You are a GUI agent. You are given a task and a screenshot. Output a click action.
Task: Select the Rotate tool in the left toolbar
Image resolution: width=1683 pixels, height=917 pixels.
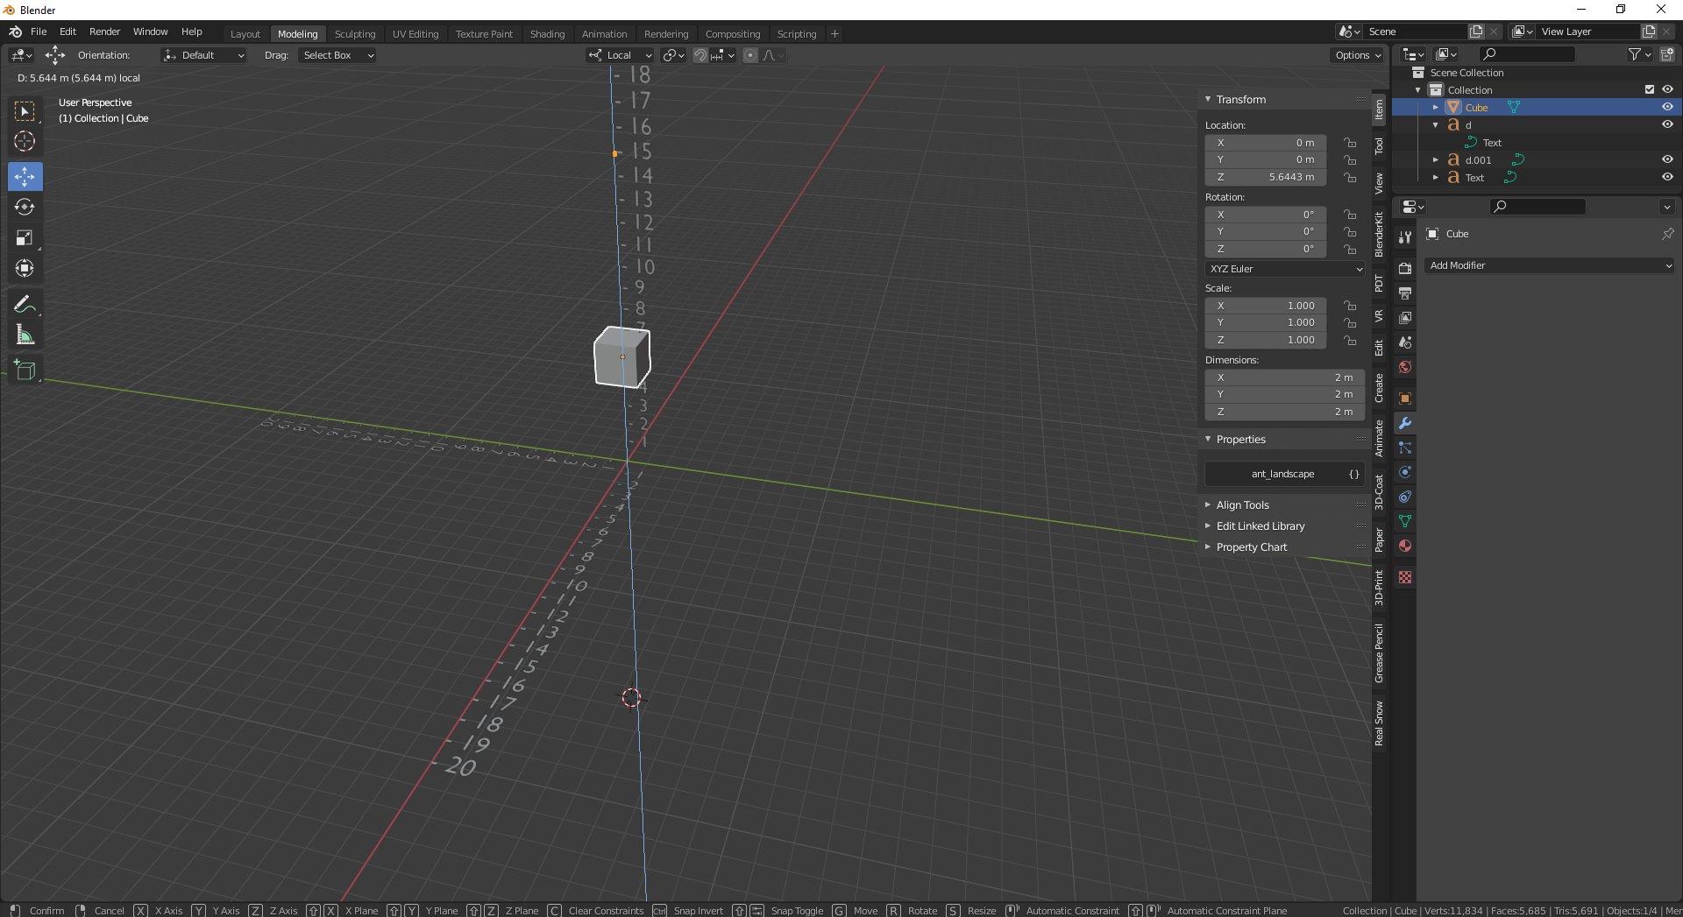(25, 208)
